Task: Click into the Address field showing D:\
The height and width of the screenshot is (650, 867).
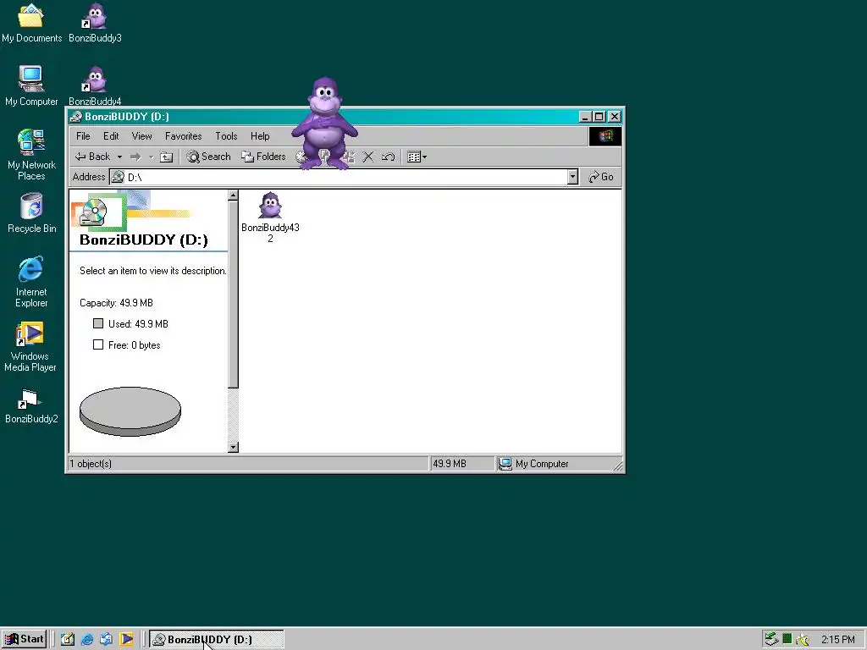Action: pos(339,177)
